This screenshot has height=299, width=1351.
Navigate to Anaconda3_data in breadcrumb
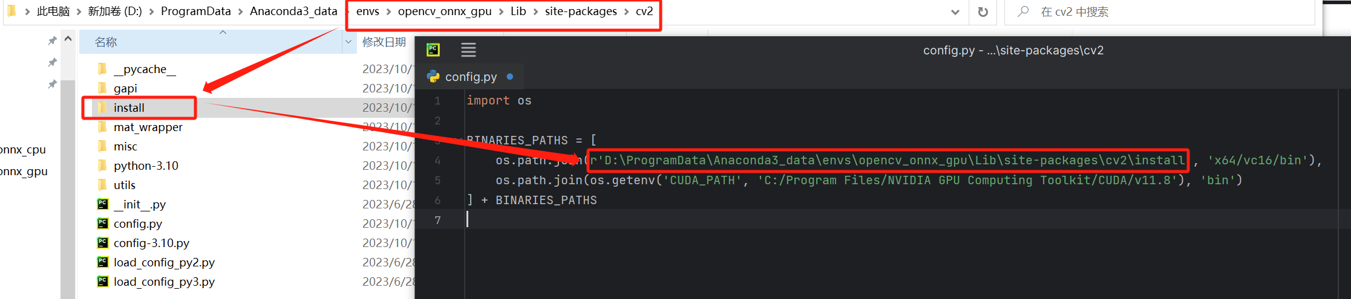tap(293, 11)
